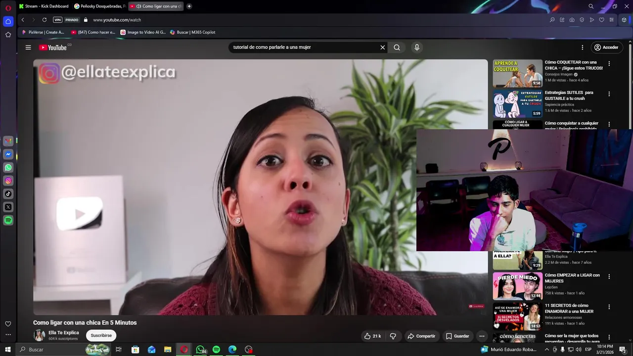Viewport: 633px width, 356px height.
Task: Clear the YouTube search query
Action: [382, 47]
